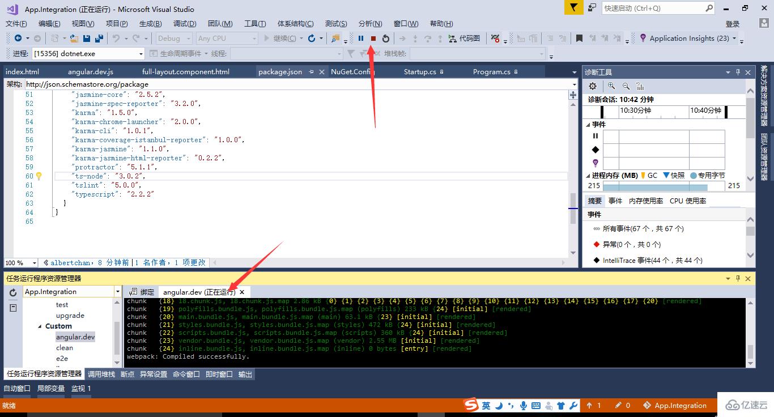Screen dimensions: 774x417
Task: Stop debugging with the red square
Action: click(x=373, y=39)
